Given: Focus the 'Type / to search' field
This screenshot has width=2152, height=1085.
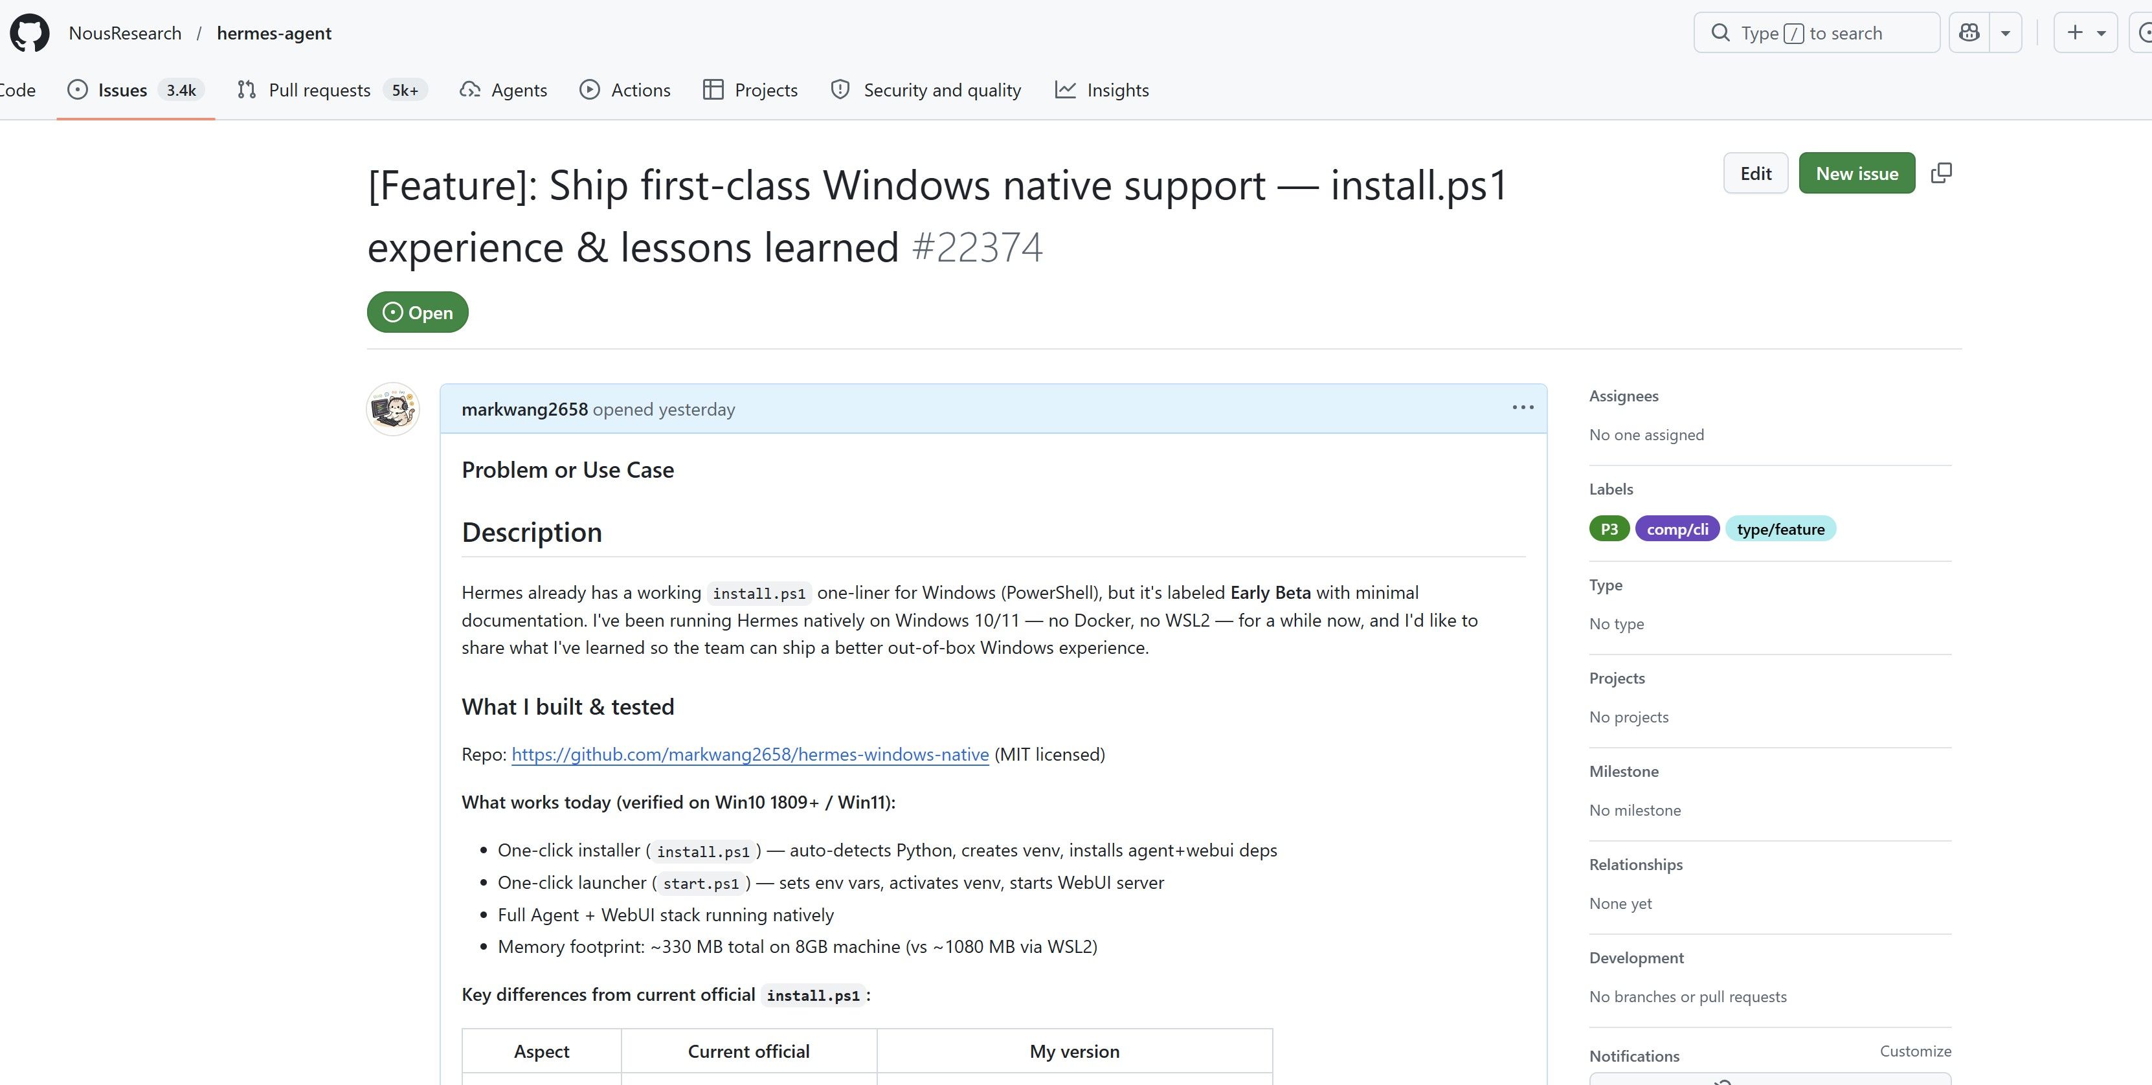Looking at the screenshot, I should (x=1816, y=34).
